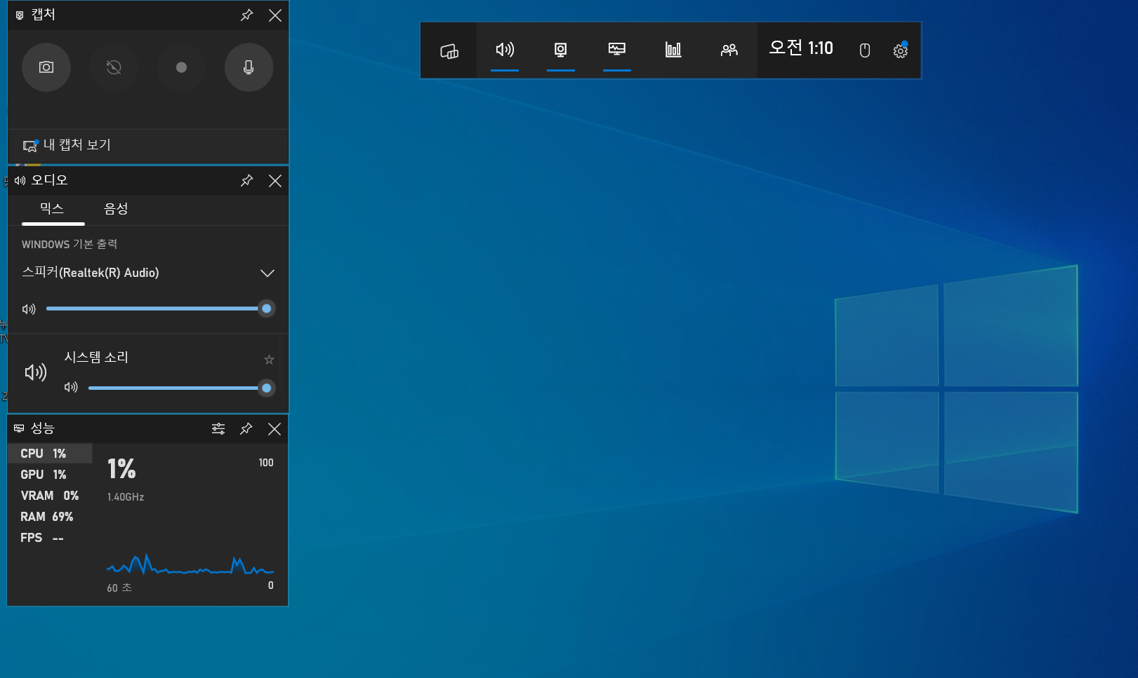Click the record last 30 seconds button

click(114, 67)
